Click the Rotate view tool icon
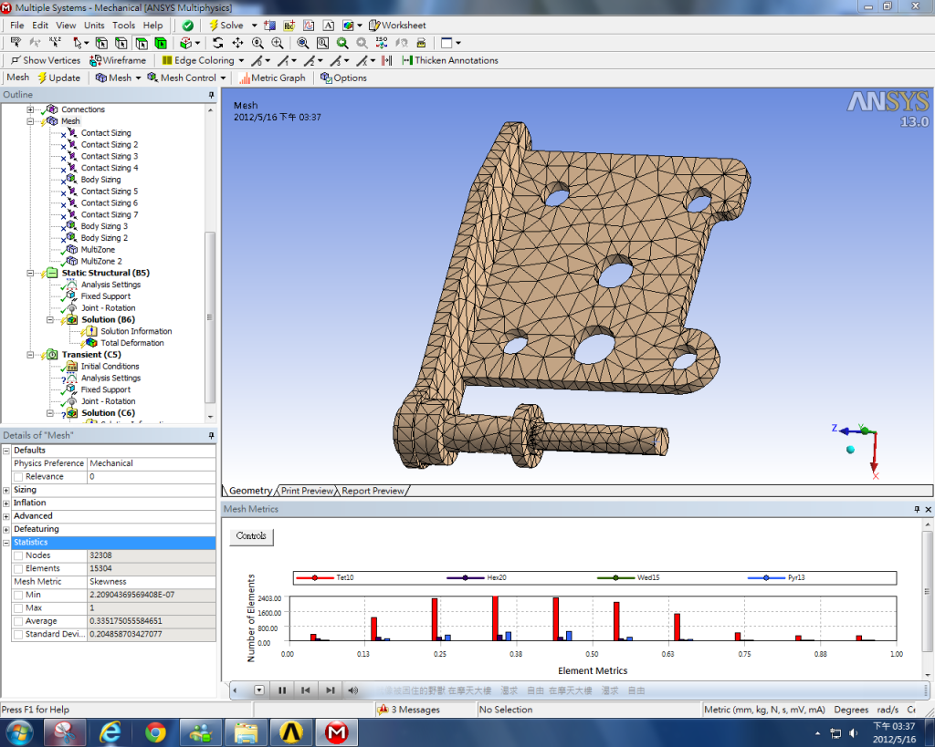Viewport: 935px width, 747px height. (217, 43)
